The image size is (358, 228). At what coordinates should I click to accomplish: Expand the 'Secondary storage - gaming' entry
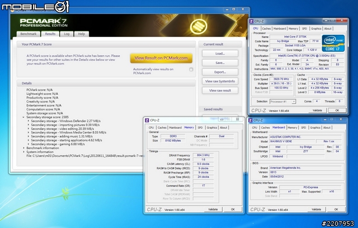pyautogui.click(x=29, y=144)
